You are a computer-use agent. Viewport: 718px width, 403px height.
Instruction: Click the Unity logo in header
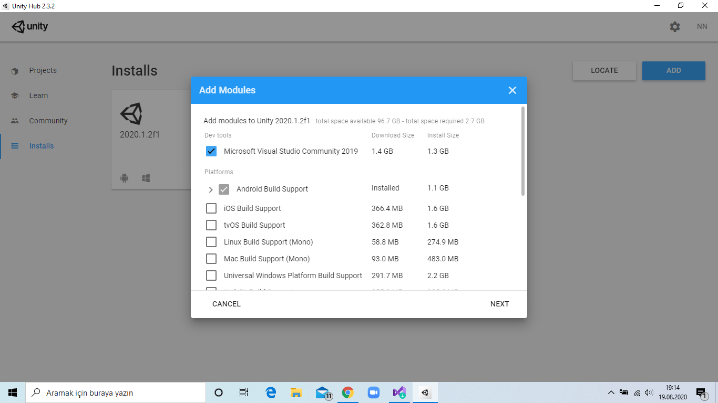click(30, 27)
